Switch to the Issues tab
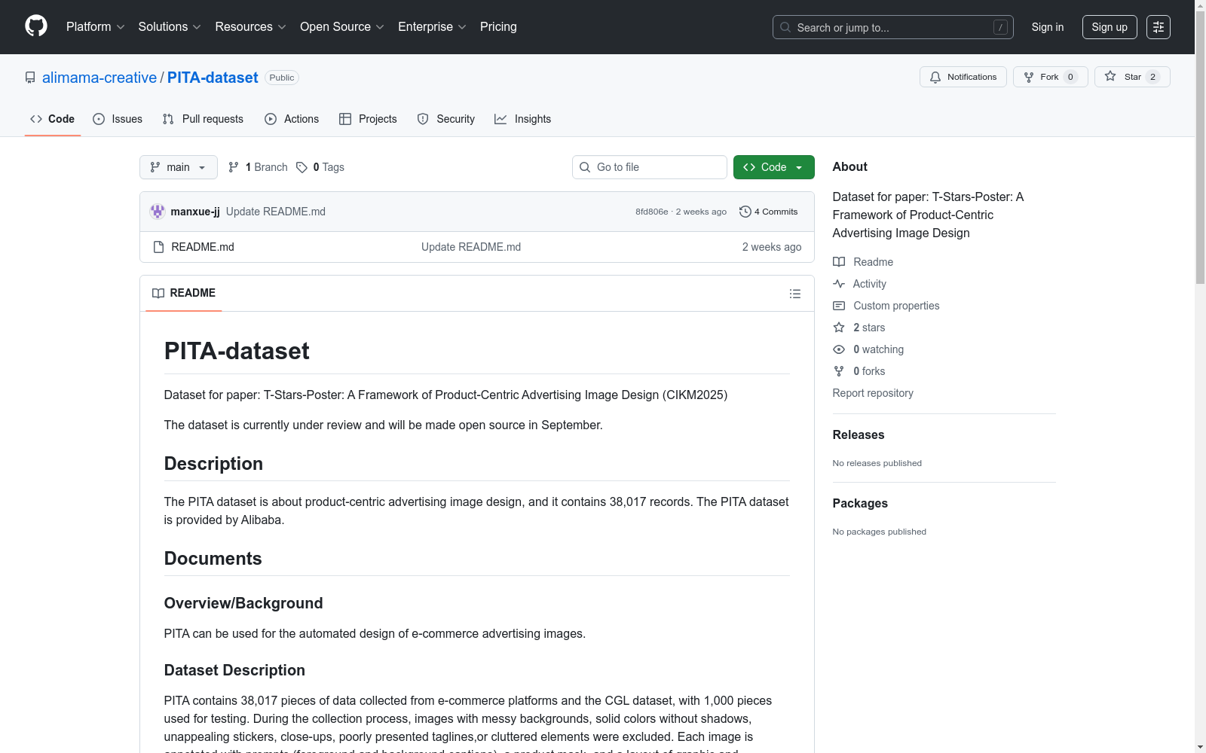 point(118,119)
